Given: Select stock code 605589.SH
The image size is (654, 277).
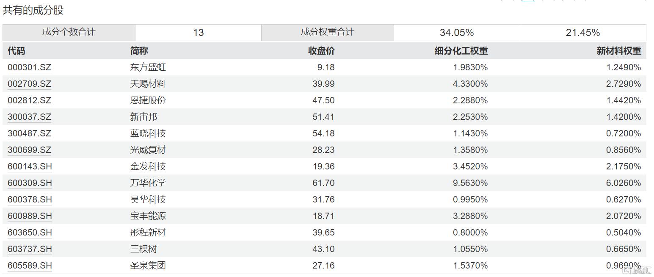Looking at the screenshot, I should (x=30, y=266).
